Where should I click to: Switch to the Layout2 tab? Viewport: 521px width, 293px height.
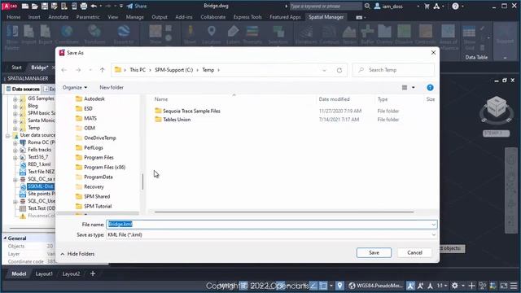[71, 273]
